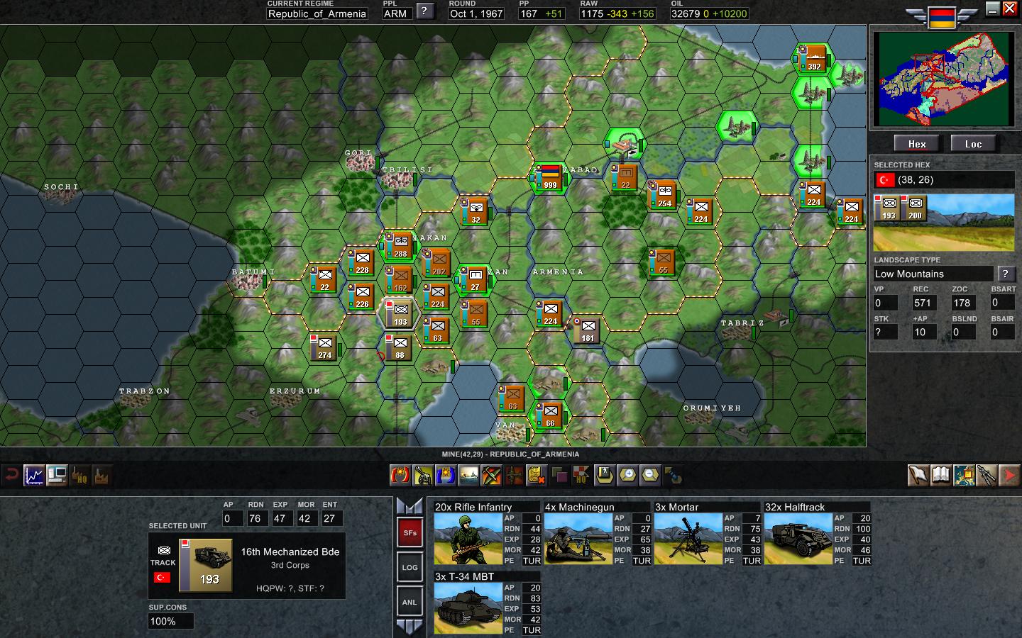Click the minimap overview
The height and width of the screenshot is (638, 1022).
(943, 79)
